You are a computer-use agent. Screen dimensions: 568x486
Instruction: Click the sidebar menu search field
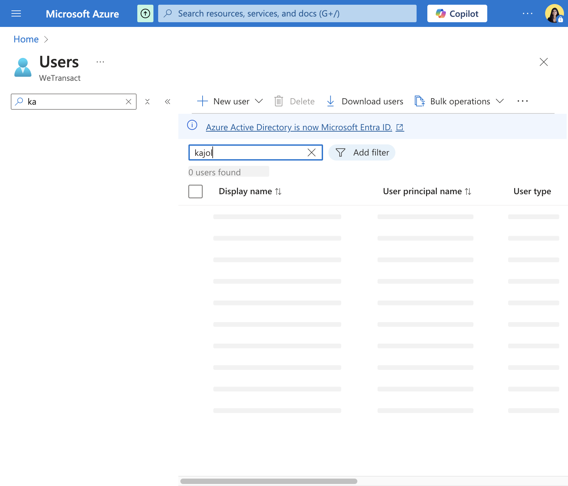point(74,102)
